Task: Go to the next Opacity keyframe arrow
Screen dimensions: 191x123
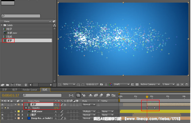Action: click(x=8, y=108)
